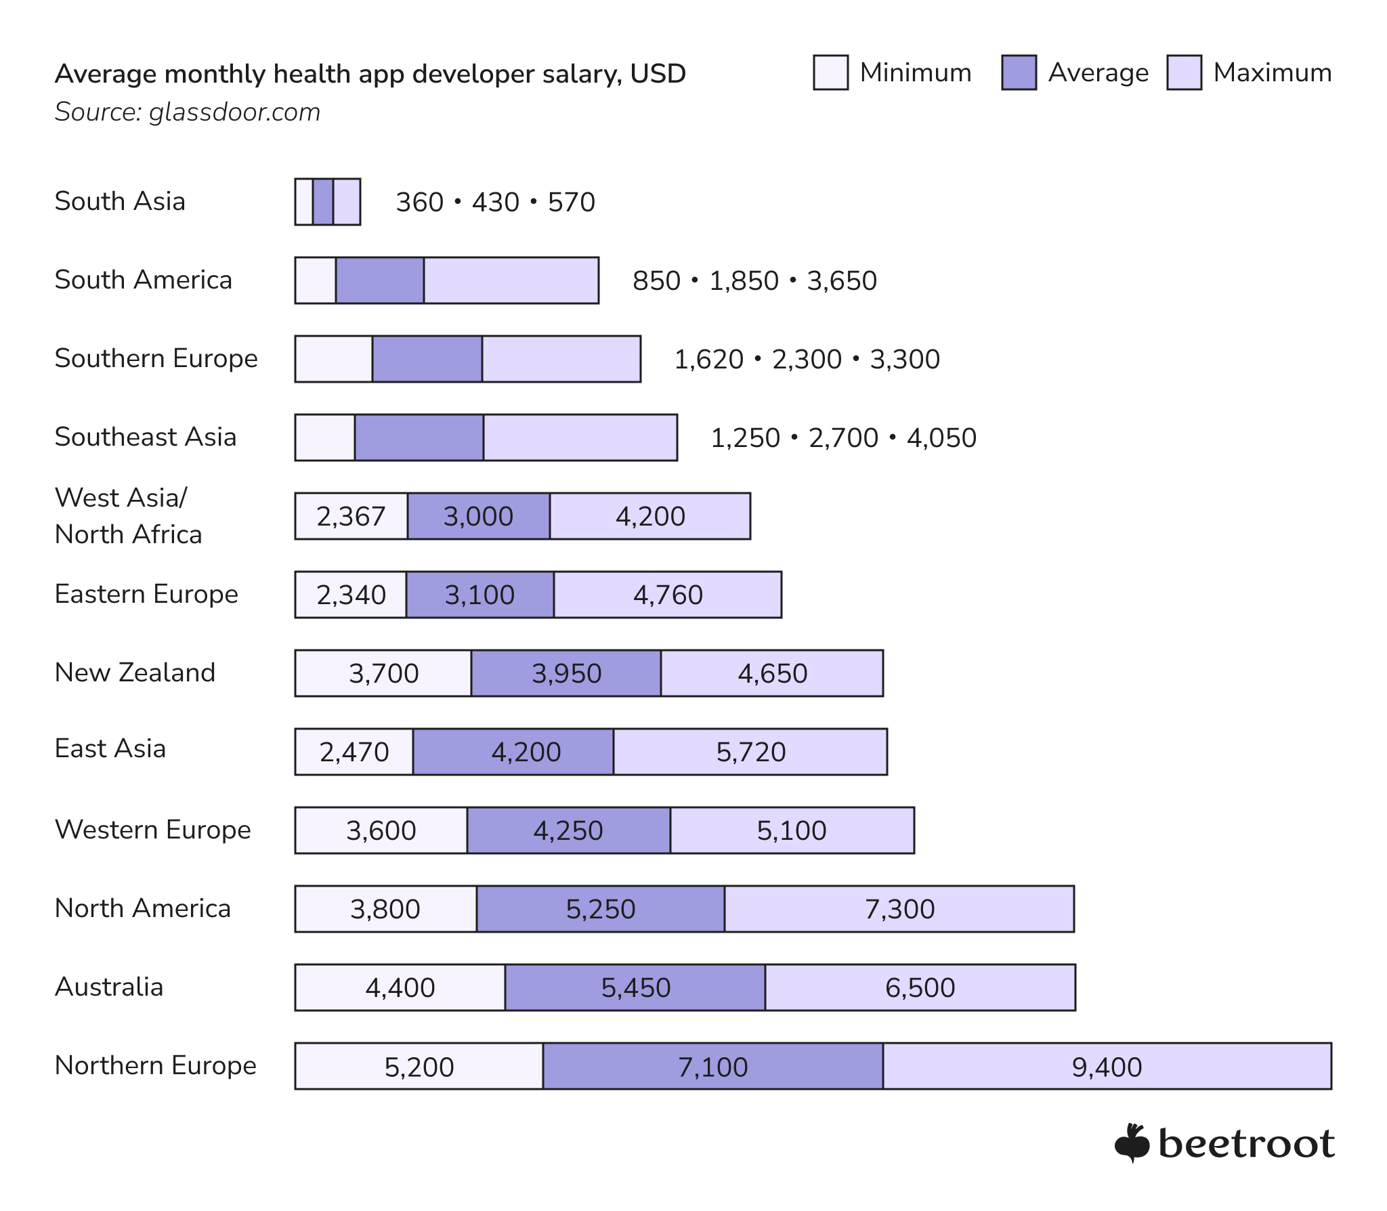Click the Average legend color swatch
The width and height of the screenshot is (1387, 1211).
[1019, 72]
